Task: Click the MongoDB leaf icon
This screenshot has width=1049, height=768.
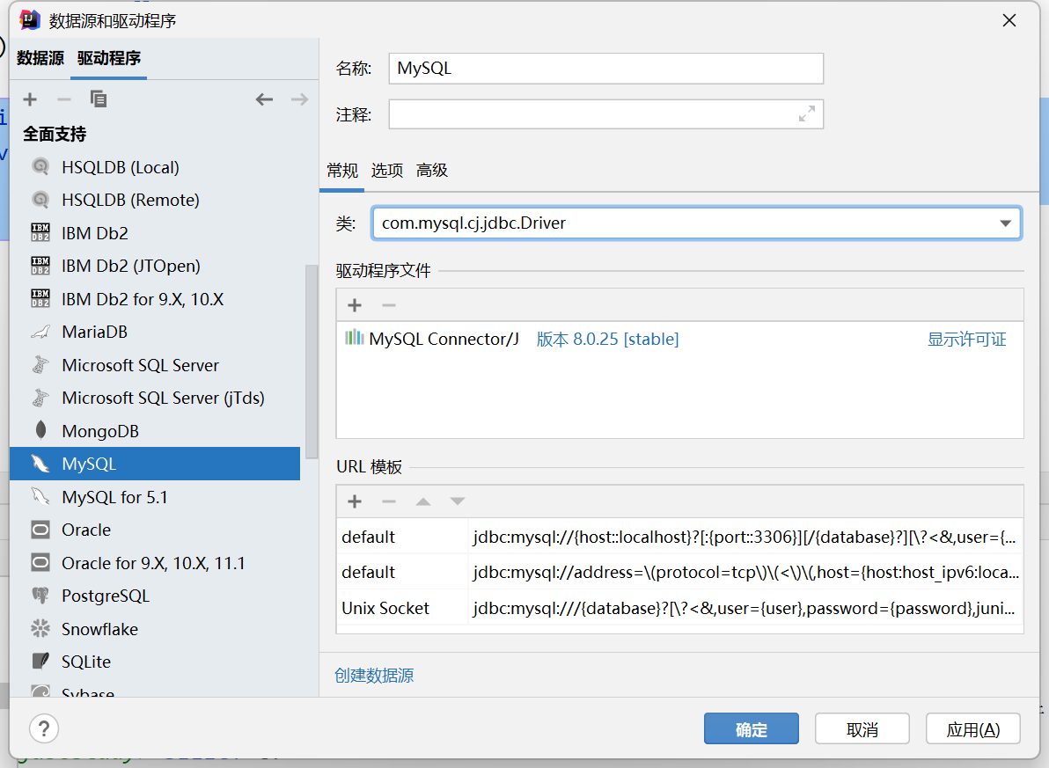Action: 40,431
